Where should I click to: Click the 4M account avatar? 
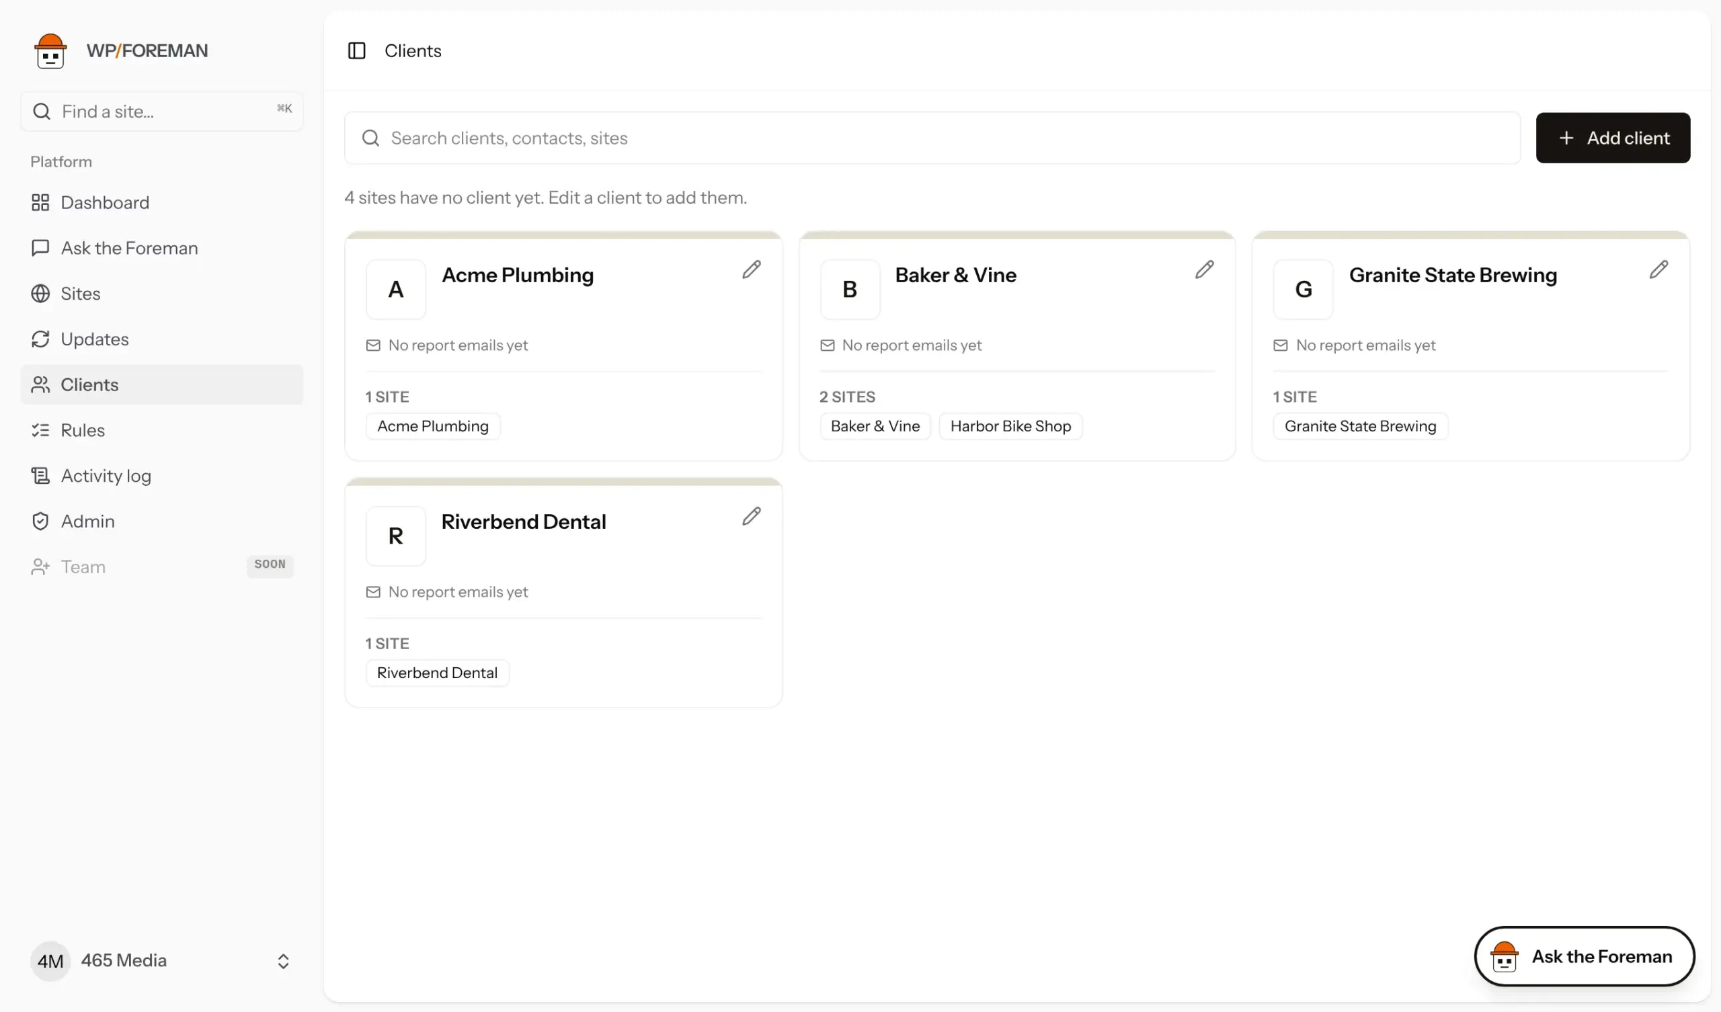[50, 961]
